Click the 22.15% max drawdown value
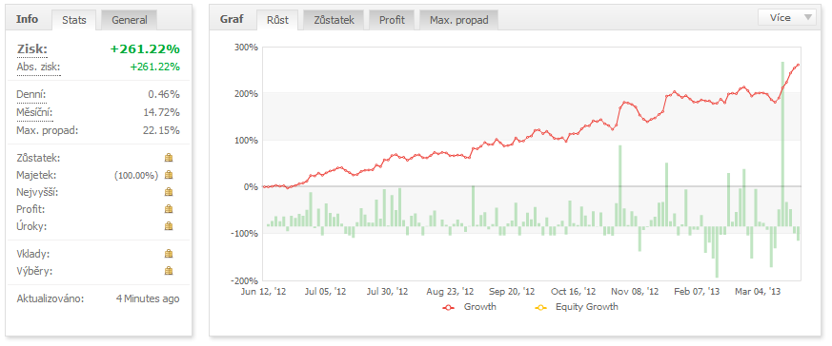The width and height of the screenshot is (832, 346). coord(161,130)
